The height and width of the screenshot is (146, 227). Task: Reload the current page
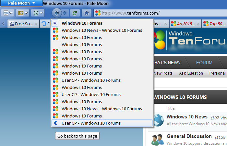tap(75, 13)
